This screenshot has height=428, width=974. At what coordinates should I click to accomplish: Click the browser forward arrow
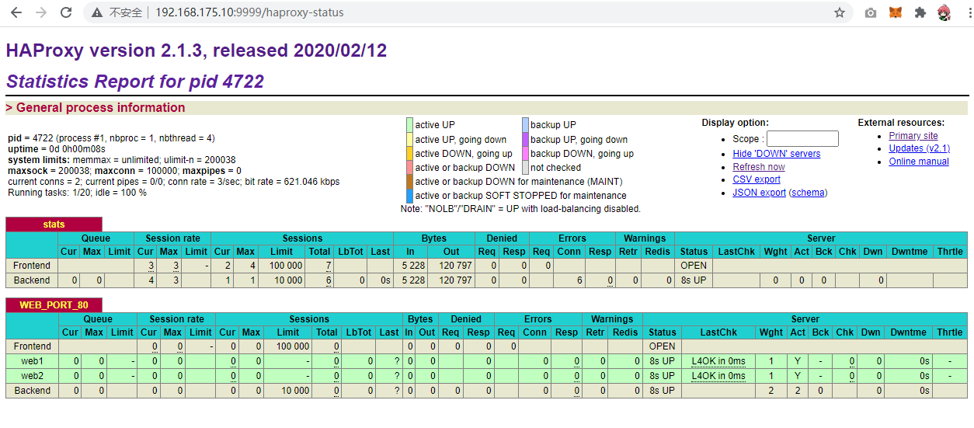(x=41, y=12)
